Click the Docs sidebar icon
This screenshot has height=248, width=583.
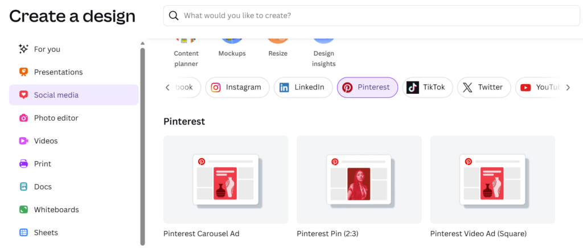click(23, 187)
